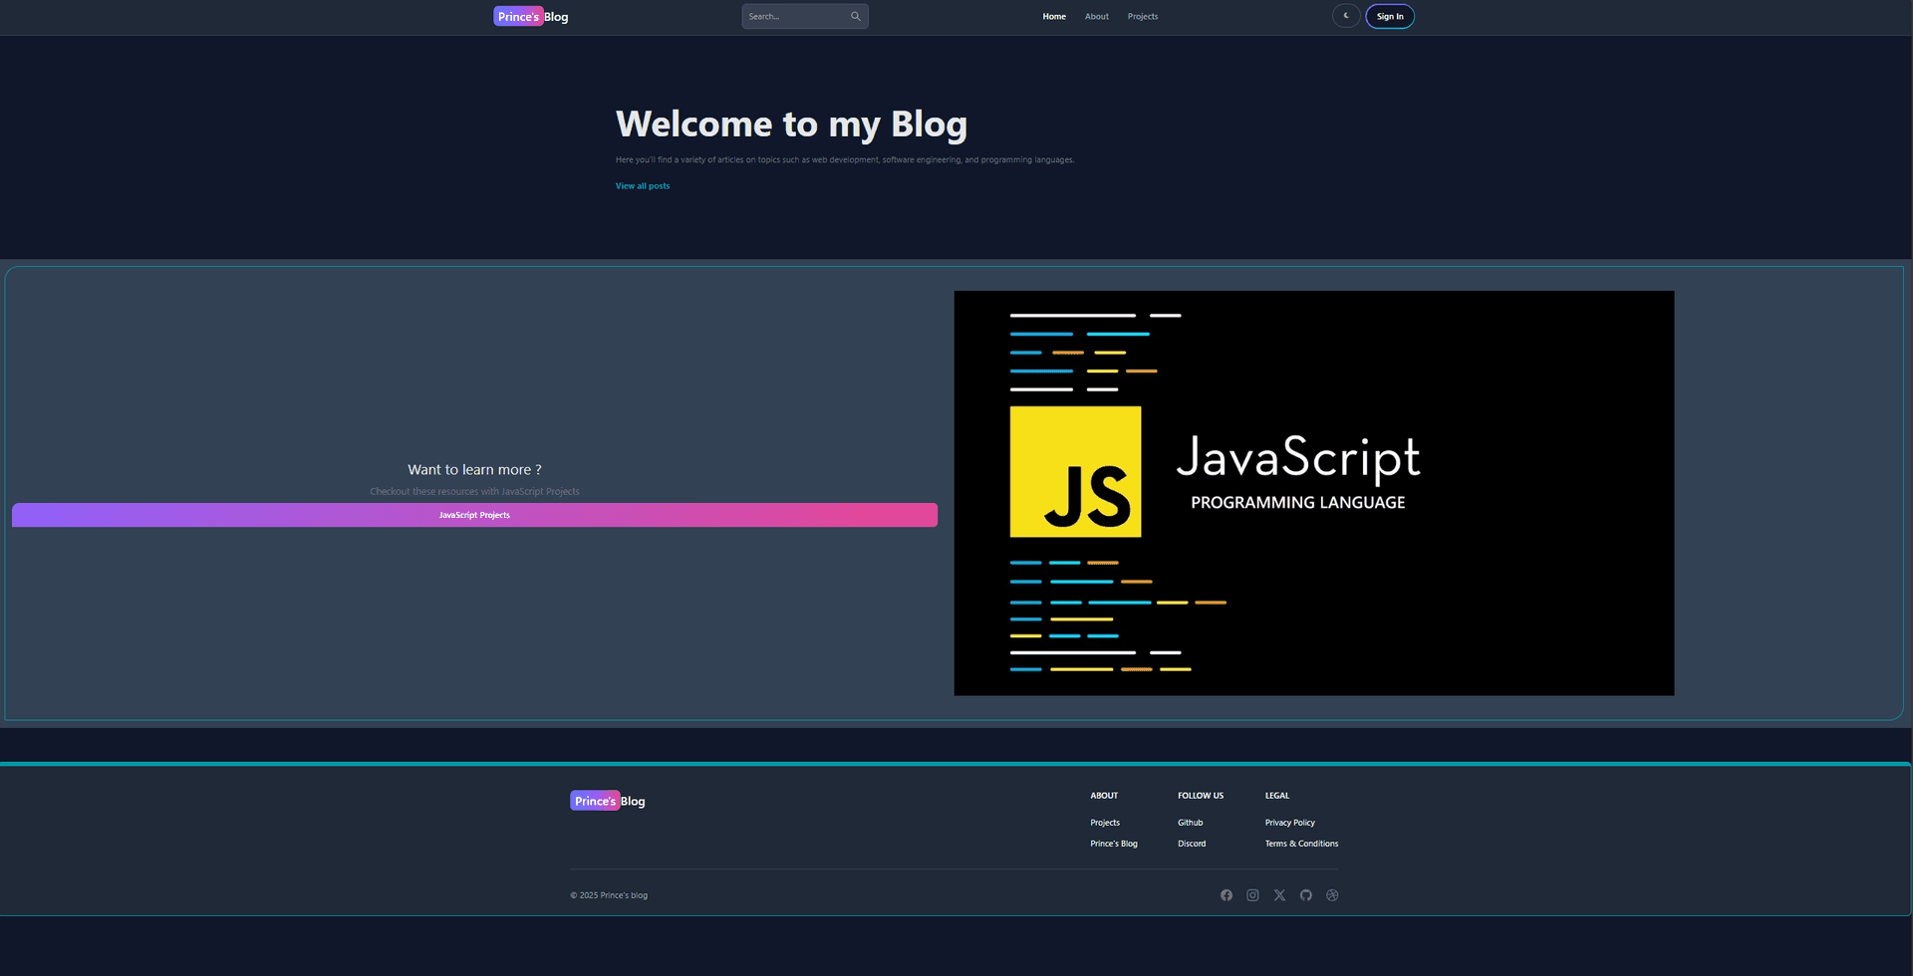Image resolution: width=1913 pixels, height=976 pixels.
Task: Click the Instagram icon in the footer
Action: click(1252, 894)
